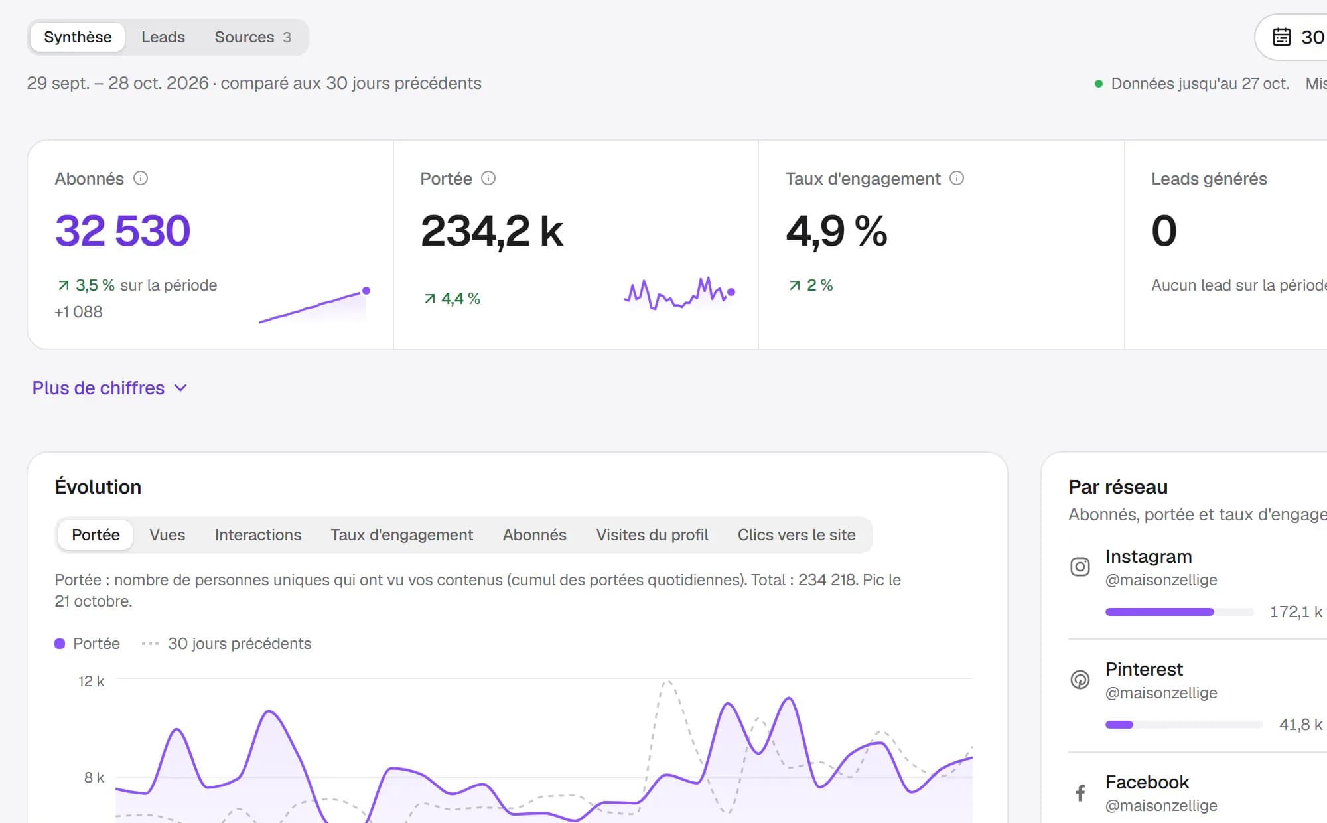The image size is (1327, 823).
Task: Click the Évolution chart 12 k axis label
Action: pos(91,682)
